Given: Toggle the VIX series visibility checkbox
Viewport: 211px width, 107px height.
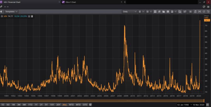Looking at the screenshot, I should pyautogui.click(x=29, y=16).
